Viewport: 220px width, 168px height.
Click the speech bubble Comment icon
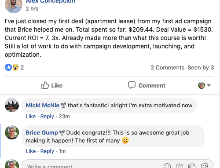click(x=132, y=85)
